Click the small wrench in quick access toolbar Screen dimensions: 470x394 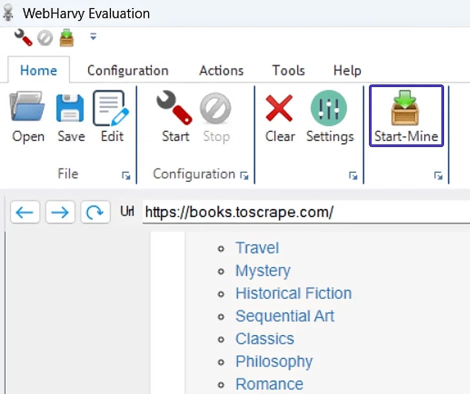(x=23, y=37)
